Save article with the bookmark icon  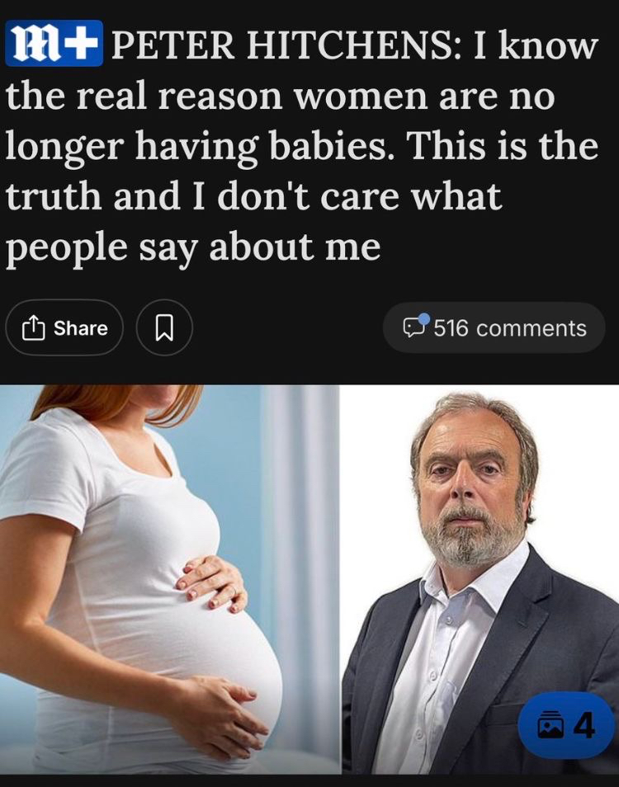tap(164, 328)
